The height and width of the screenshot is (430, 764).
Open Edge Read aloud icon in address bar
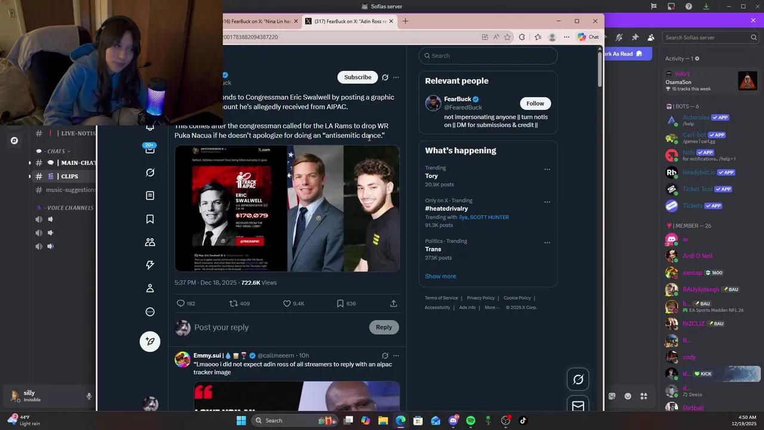click(x=496, y=37)
